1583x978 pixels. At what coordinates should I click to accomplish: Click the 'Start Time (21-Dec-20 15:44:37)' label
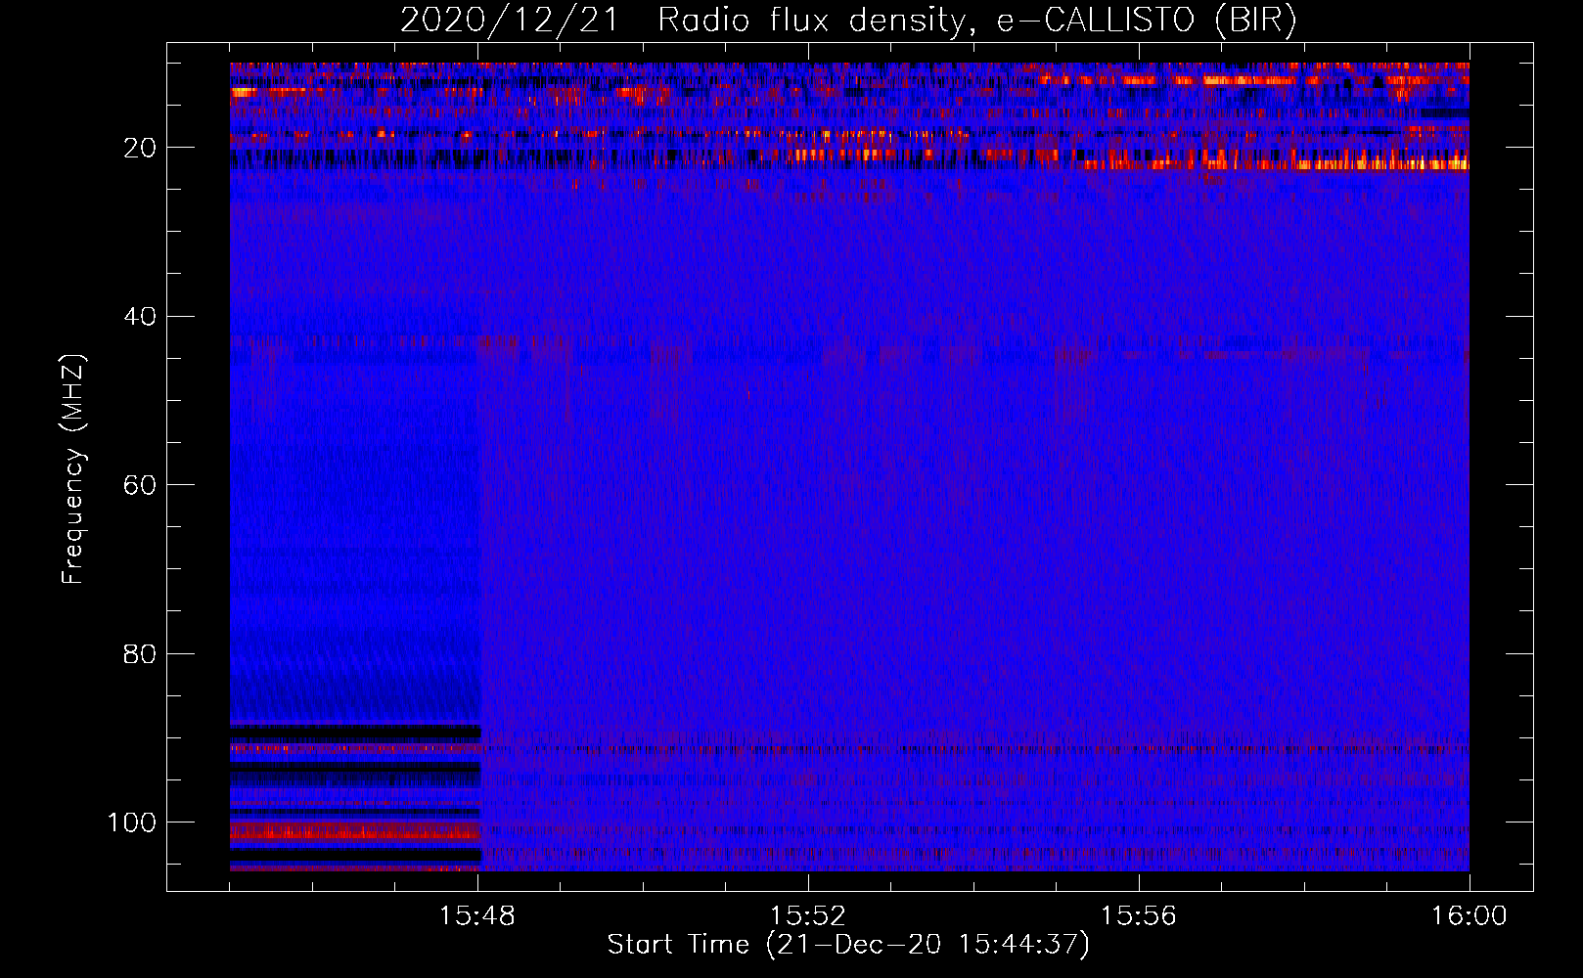848,945
